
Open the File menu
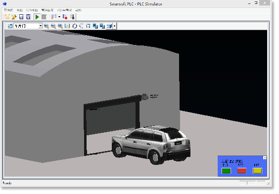(x=8, y=10)
